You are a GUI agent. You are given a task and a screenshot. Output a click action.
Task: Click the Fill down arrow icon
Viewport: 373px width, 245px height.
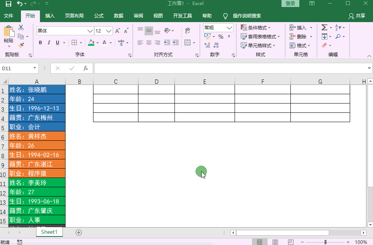(x=324, y=36)
